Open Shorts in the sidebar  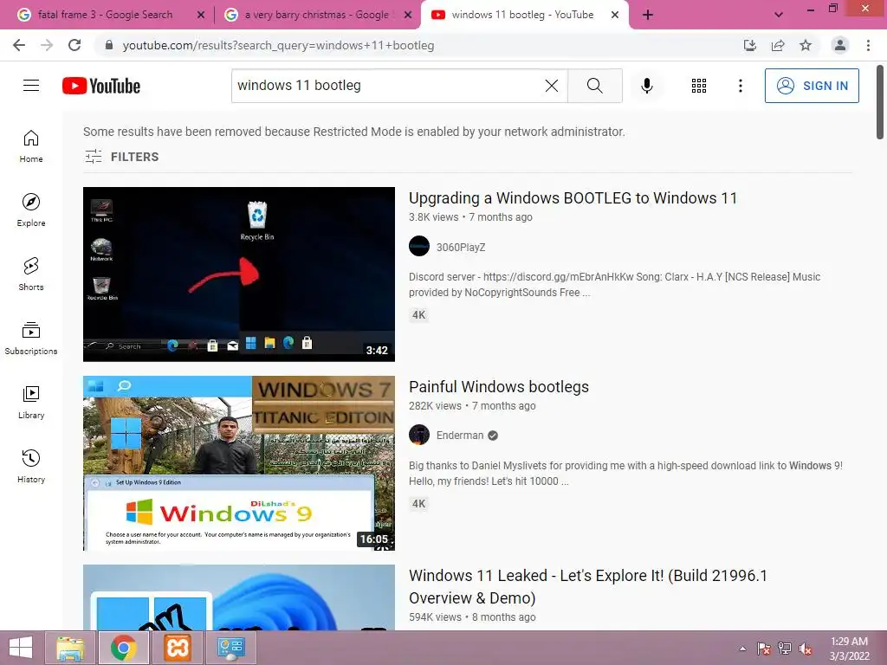(x=31, y=274)
